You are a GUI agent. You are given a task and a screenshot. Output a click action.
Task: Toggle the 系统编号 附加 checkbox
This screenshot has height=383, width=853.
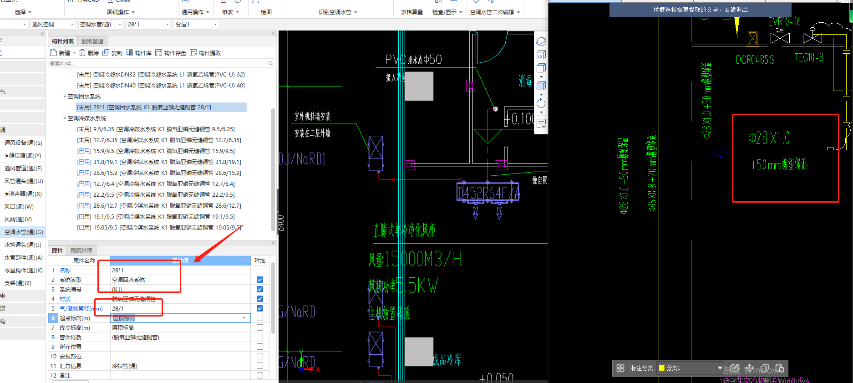click(x=260, y=289)
